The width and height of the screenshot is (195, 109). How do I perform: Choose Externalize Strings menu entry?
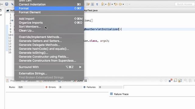click(49, 73)
